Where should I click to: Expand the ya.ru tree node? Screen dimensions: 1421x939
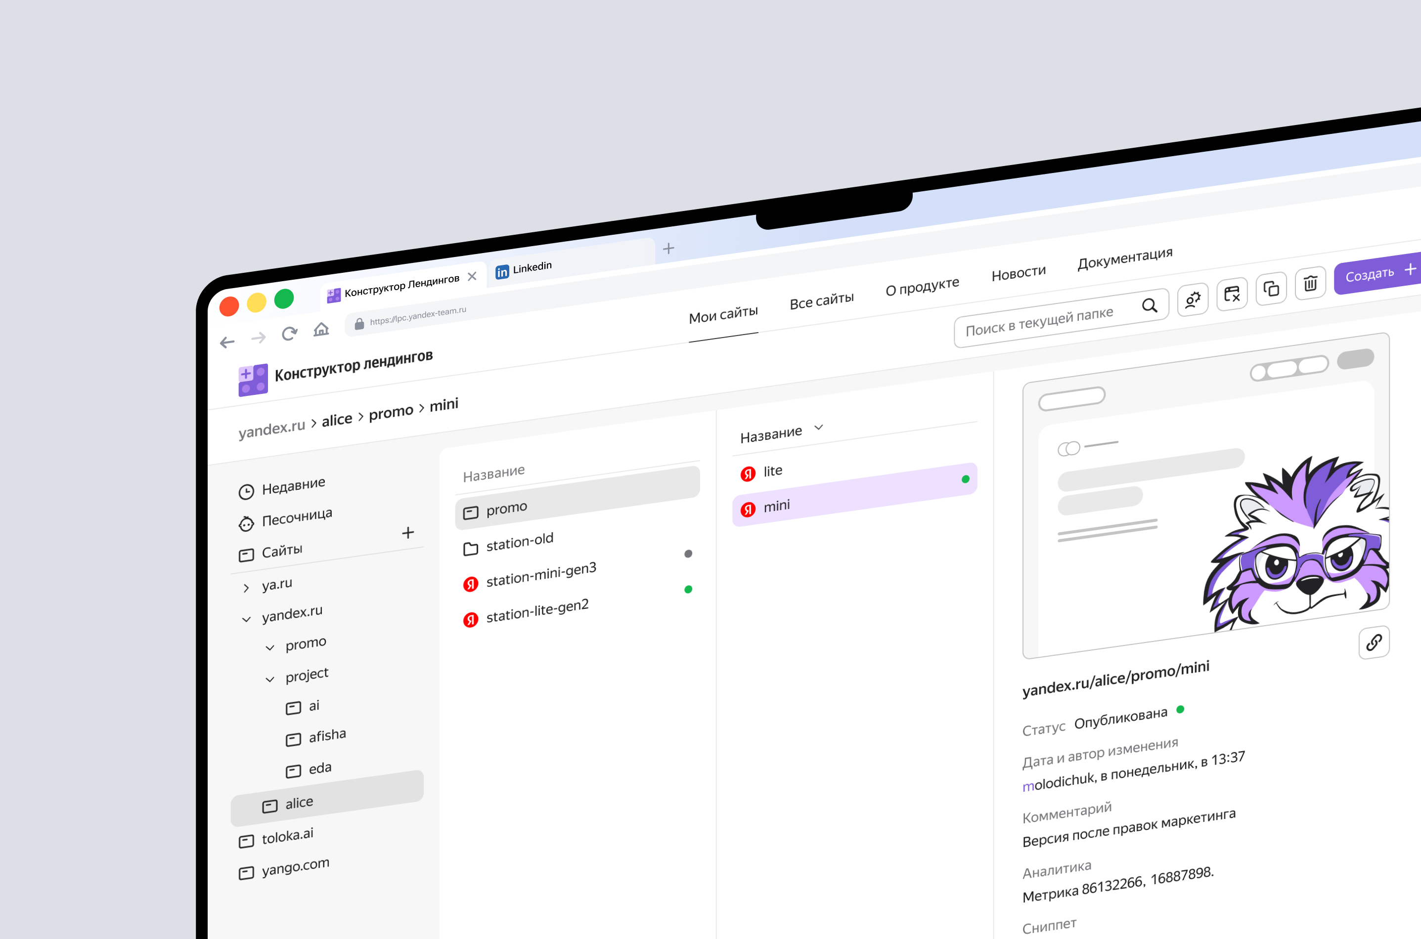pos(246,588)
